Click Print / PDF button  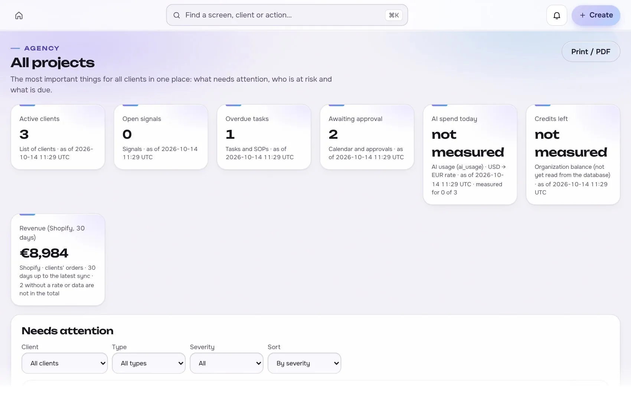[591, 52]
